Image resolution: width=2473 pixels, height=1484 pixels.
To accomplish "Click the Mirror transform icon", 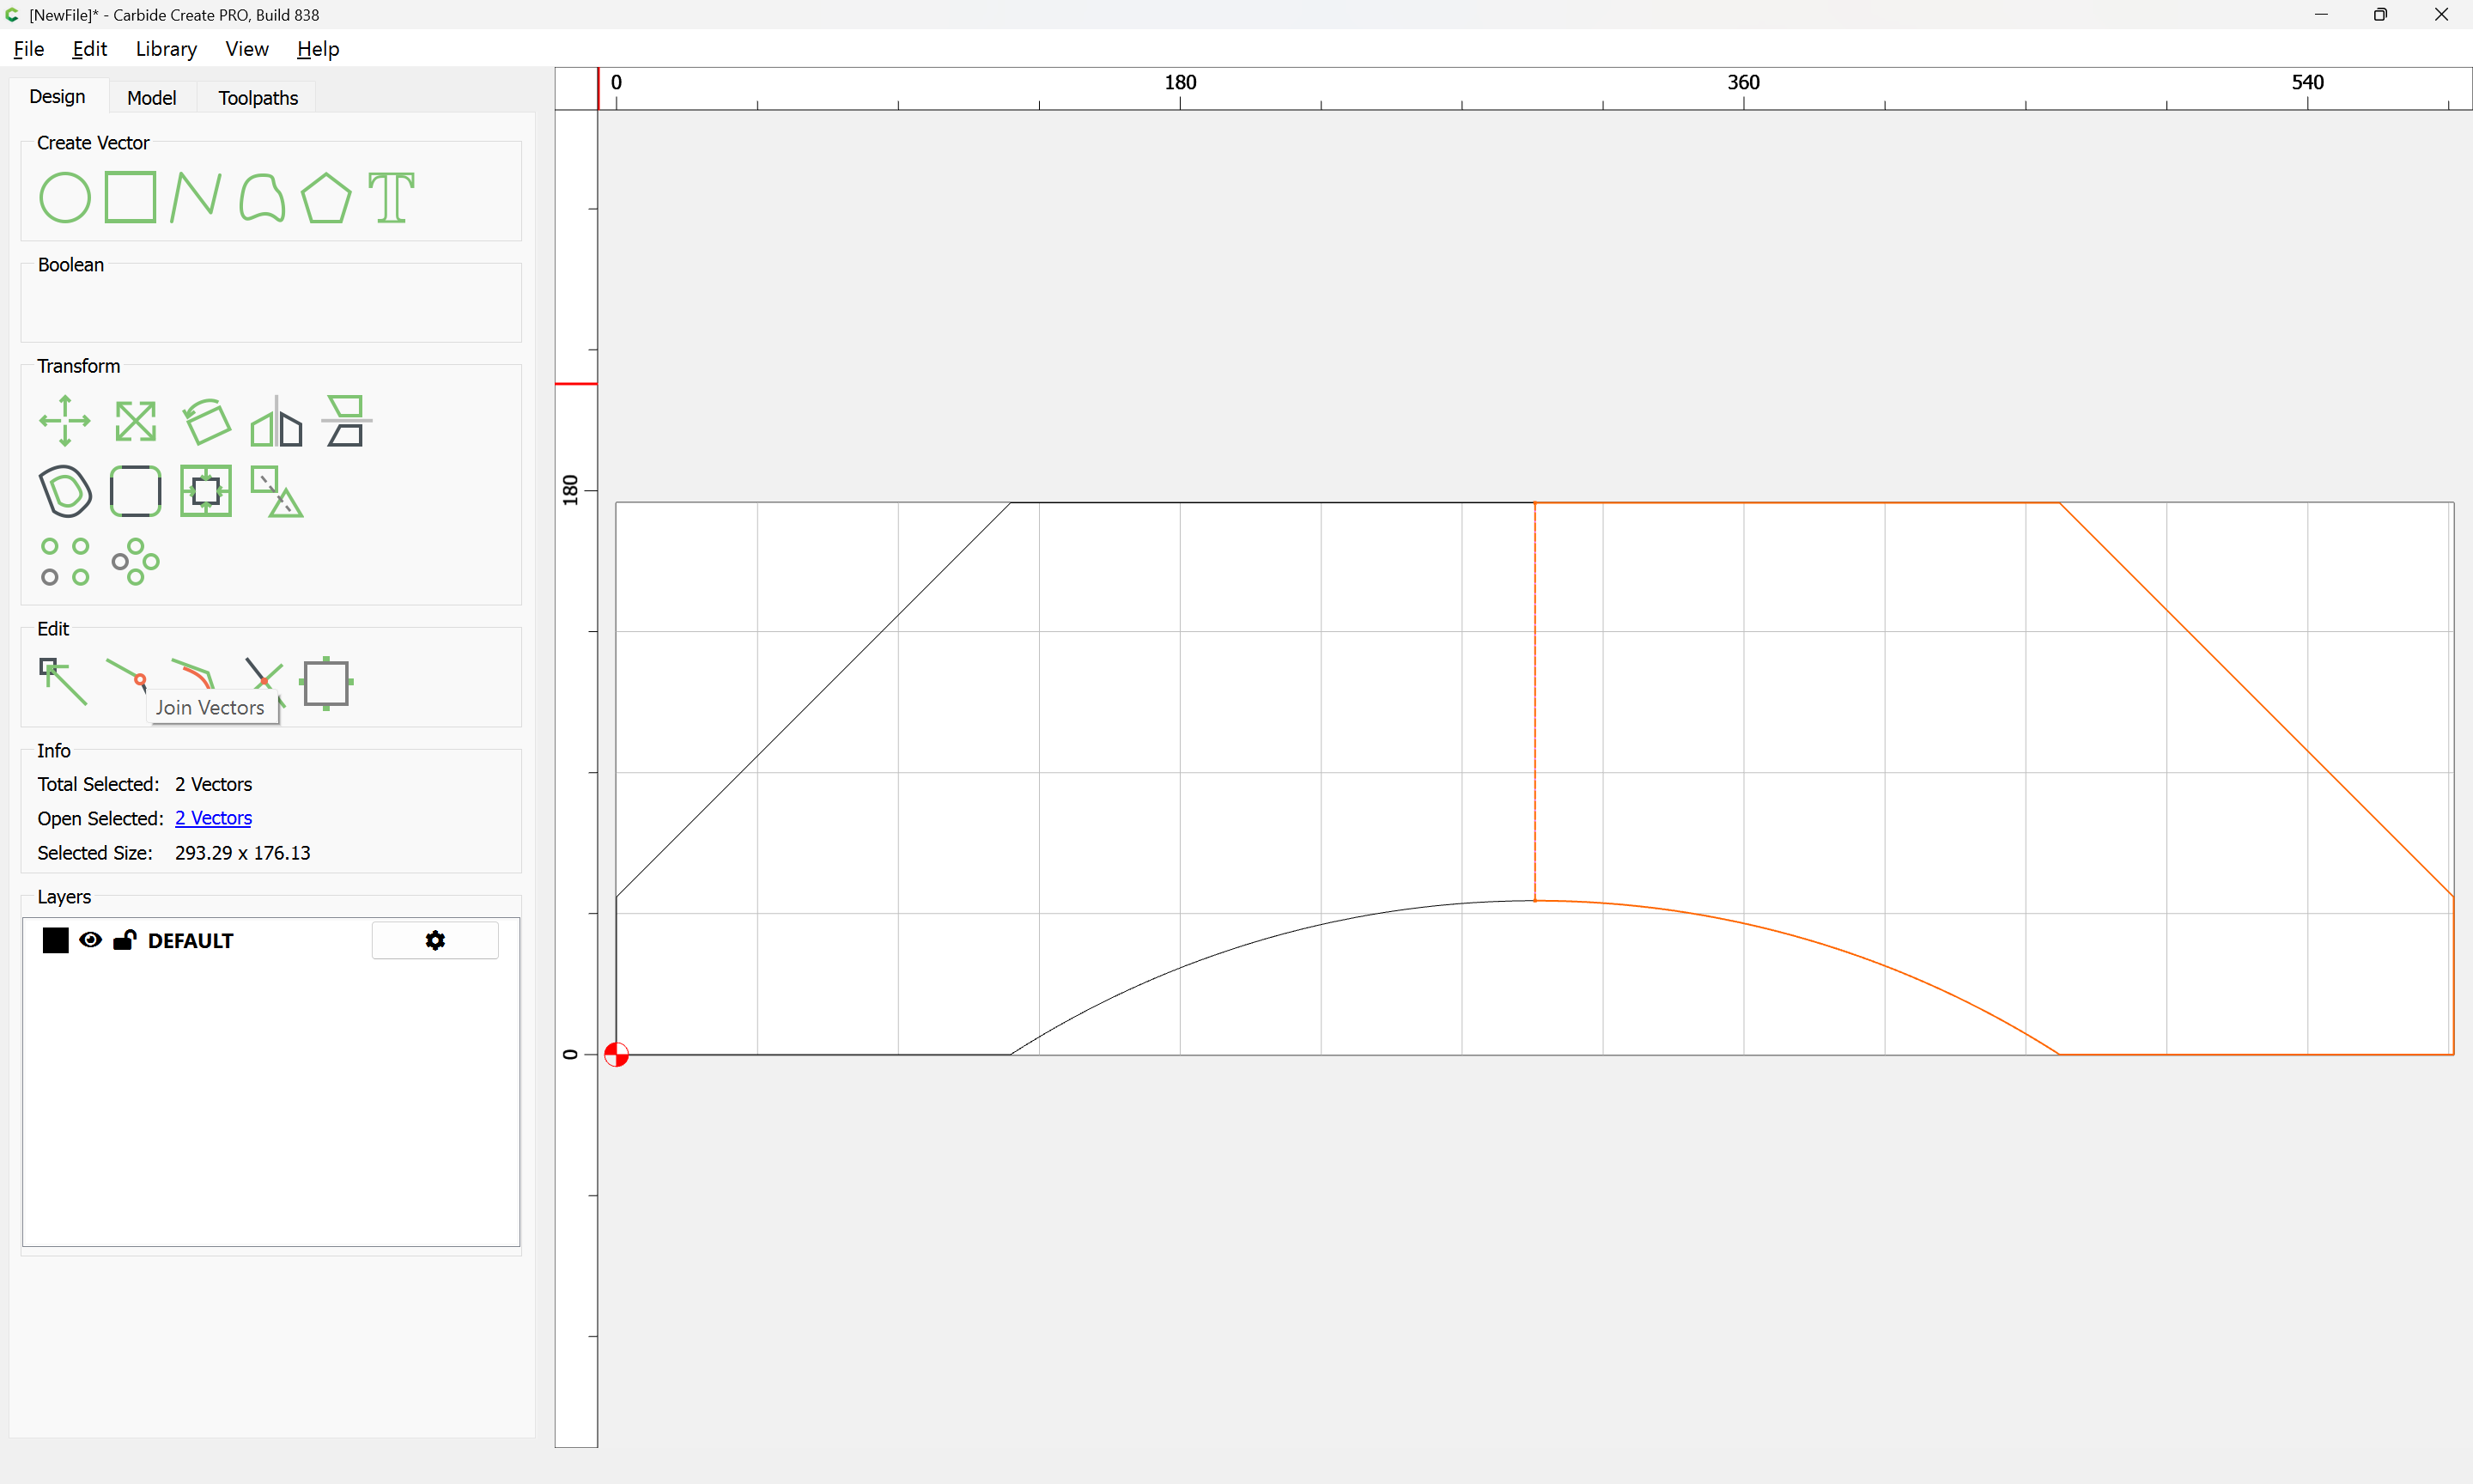I will (x=276, y=421).
